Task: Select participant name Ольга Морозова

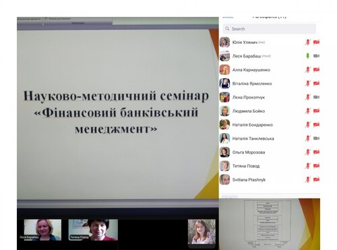Action: [x=249, y=153]
